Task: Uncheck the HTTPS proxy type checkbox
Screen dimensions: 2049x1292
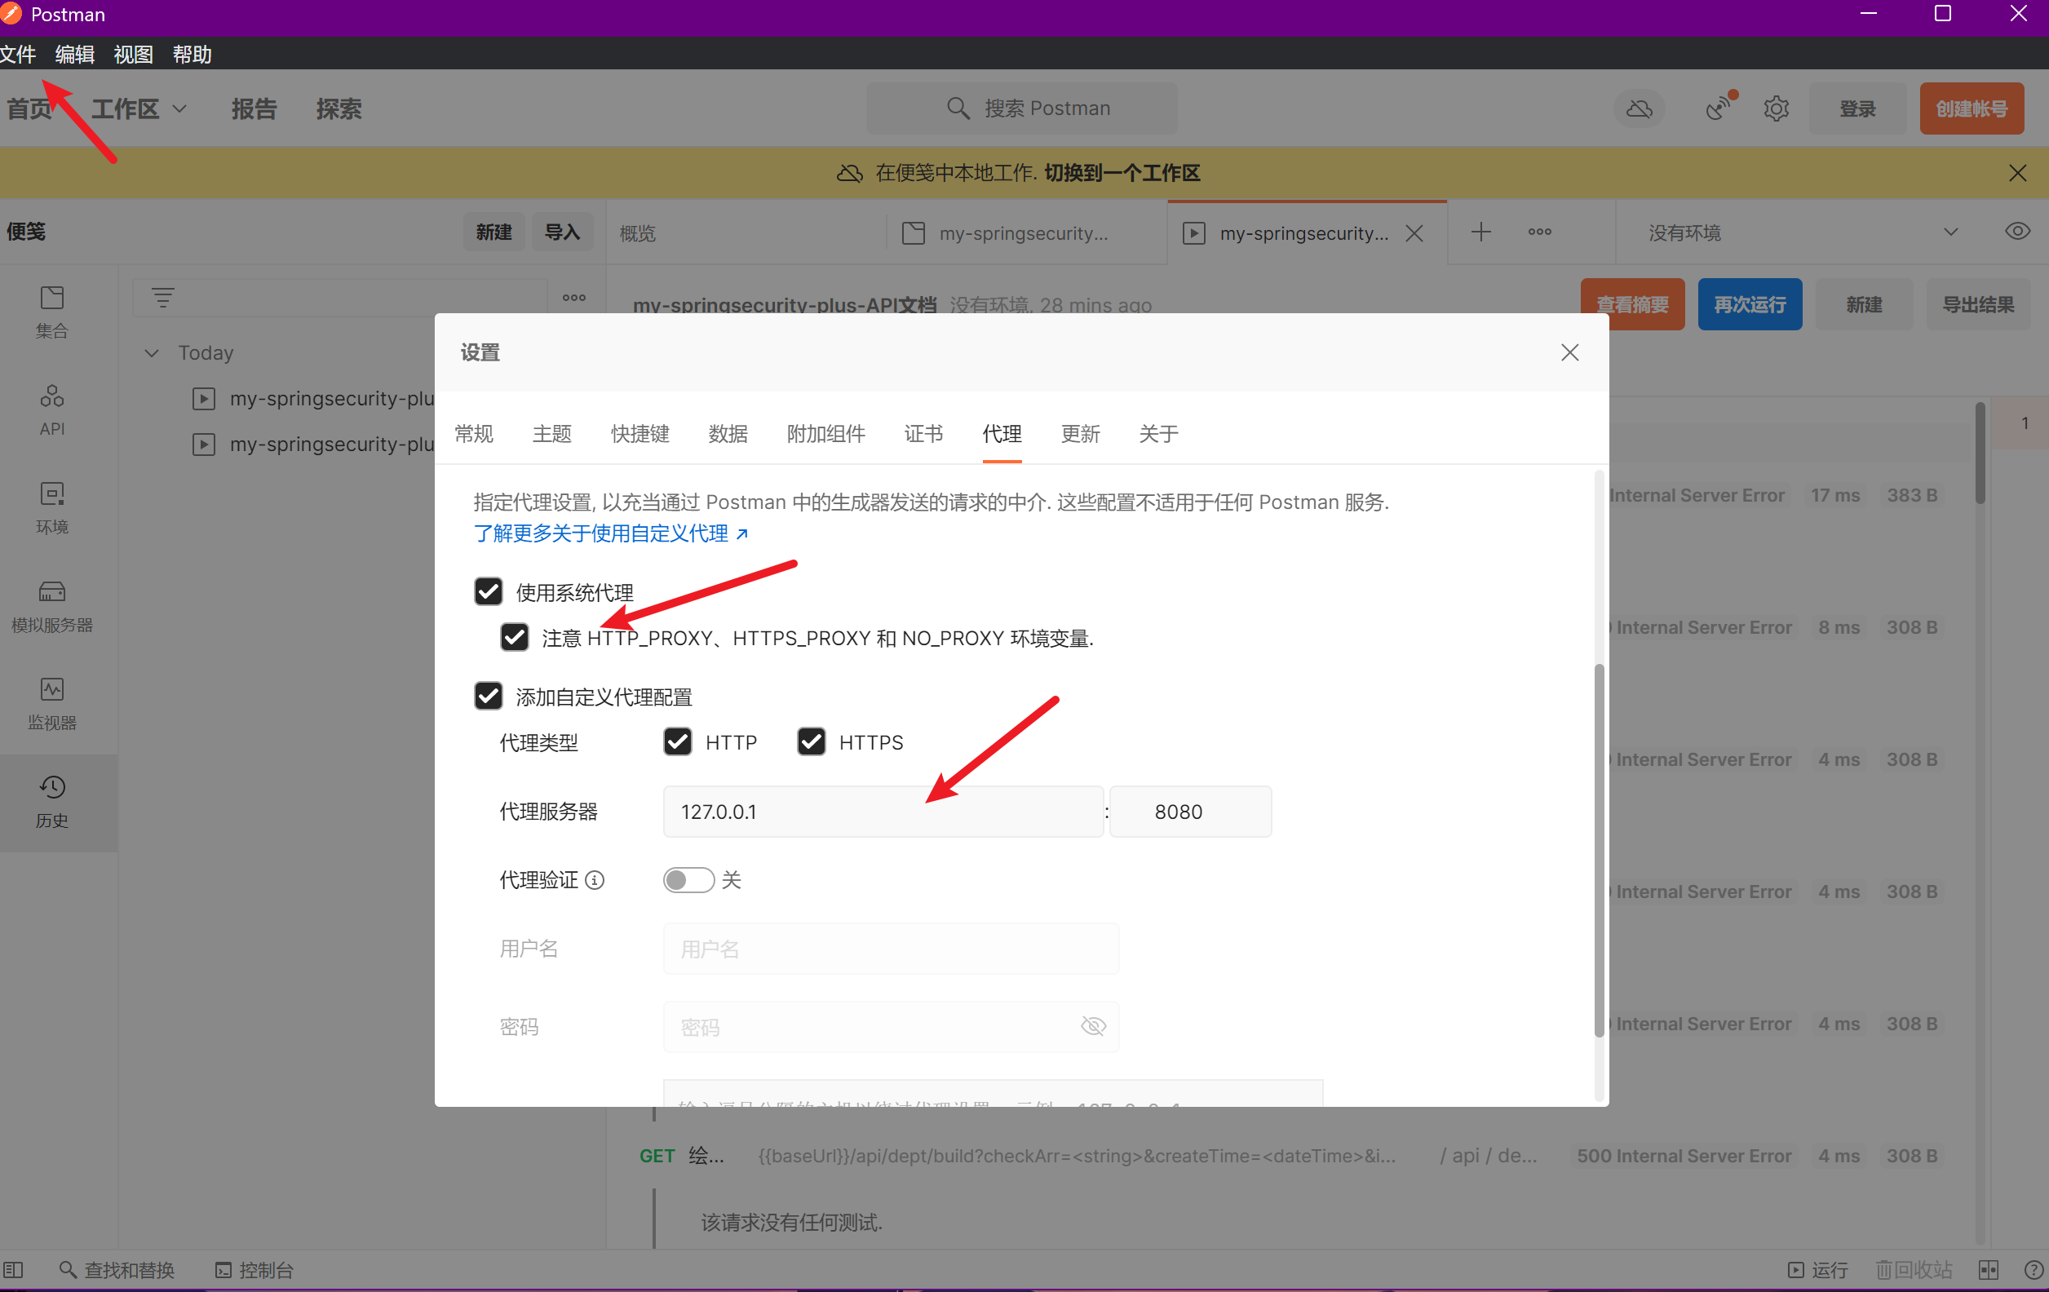Action: (x=811, y=742)
